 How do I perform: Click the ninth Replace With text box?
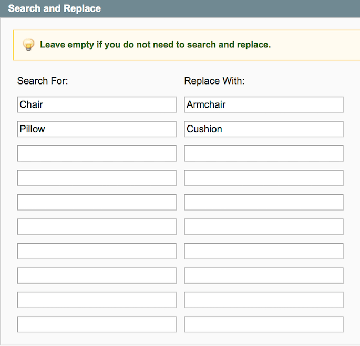(x=264, y=300)
